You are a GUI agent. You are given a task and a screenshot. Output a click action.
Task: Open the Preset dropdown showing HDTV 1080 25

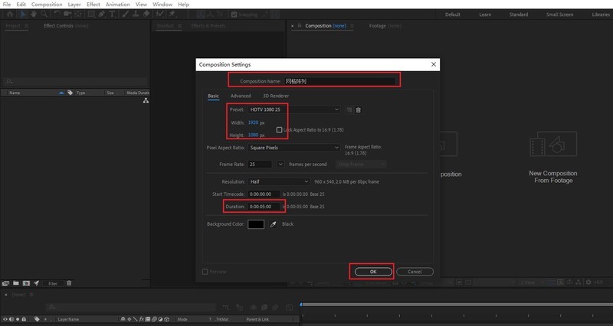click(293, 109)
